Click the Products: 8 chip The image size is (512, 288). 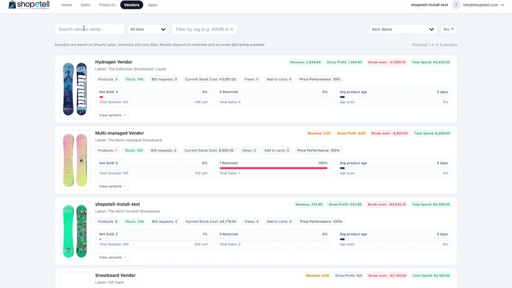108,221
